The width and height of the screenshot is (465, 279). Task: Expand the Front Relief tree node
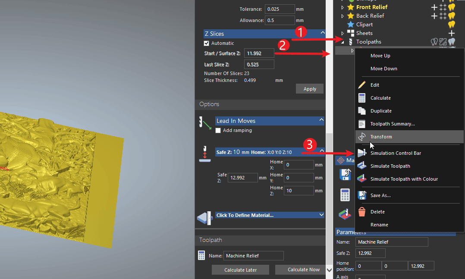coord(342,7)
